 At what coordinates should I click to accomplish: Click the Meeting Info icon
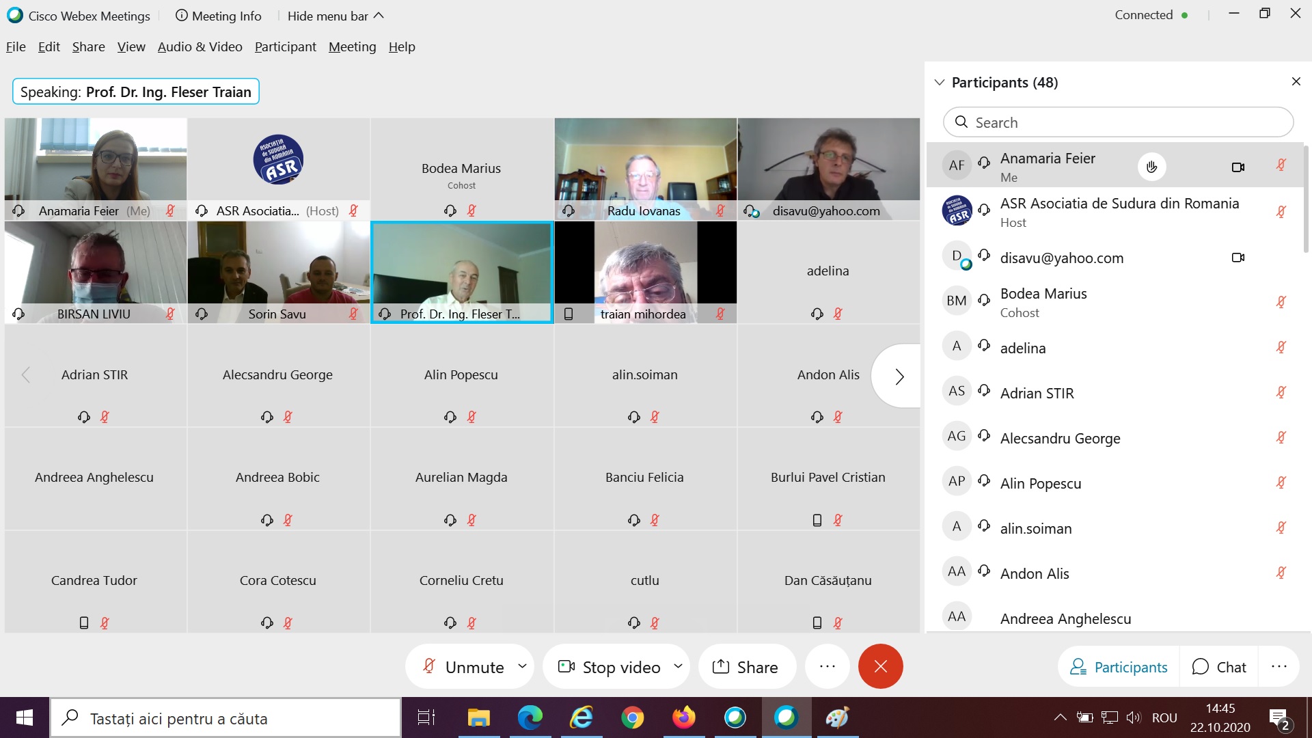pos(182,16)
